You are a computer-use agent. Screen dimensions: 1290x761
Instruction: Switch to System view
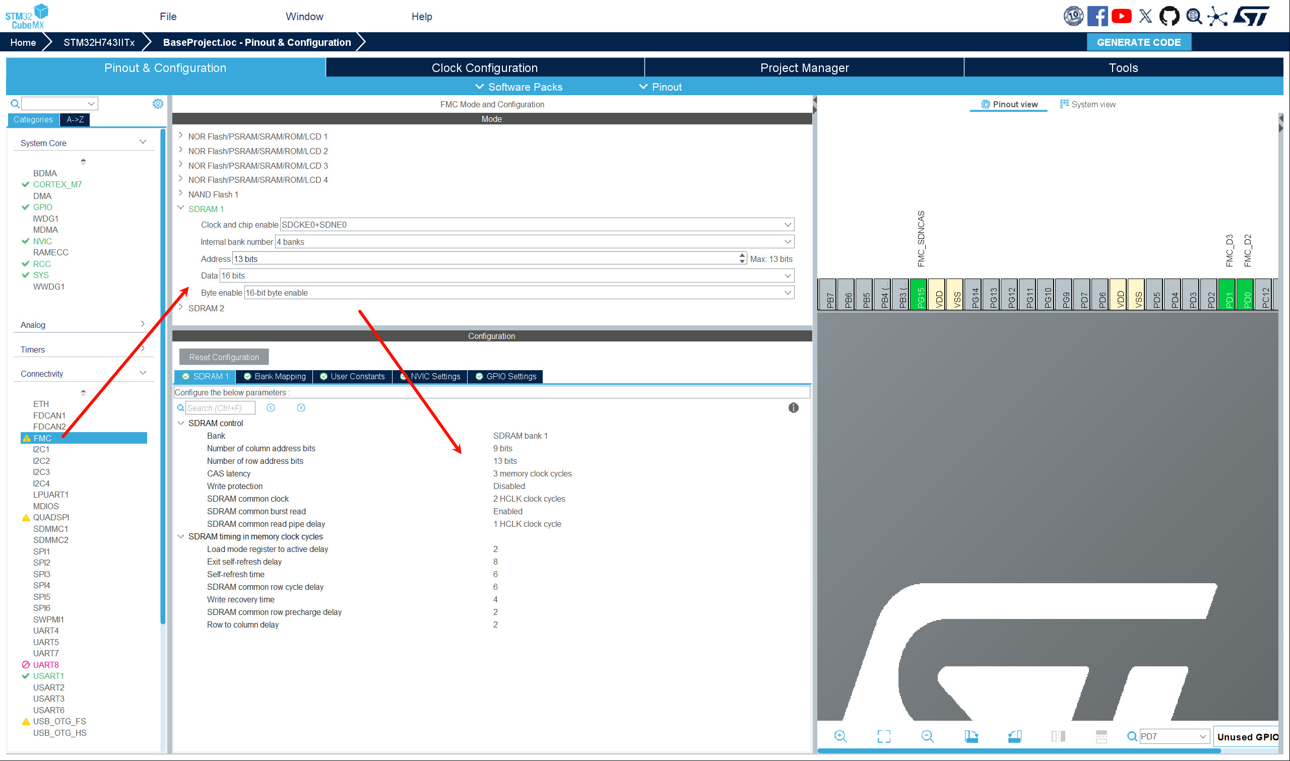pos(1087,104)
